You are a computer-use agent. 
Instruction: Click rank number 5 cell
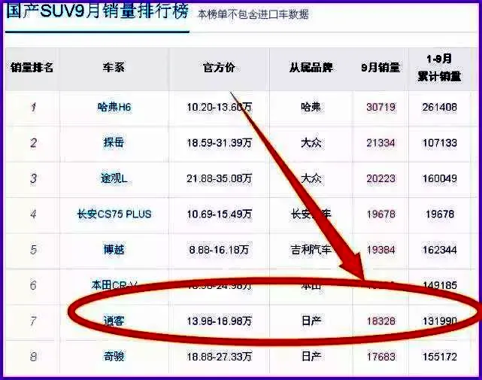click(x=33, y=250)
